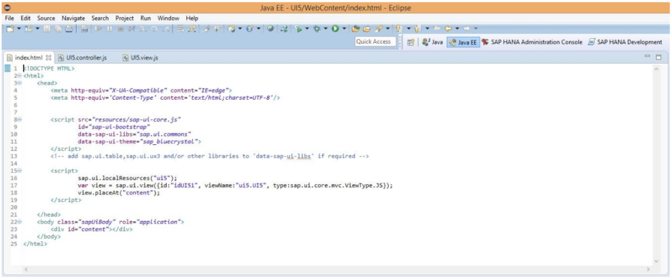The height and width of the screenshot is (278, 672).
Task: Maximize the editor area pane
Action: pyautogui.click(x=658, y=58)
